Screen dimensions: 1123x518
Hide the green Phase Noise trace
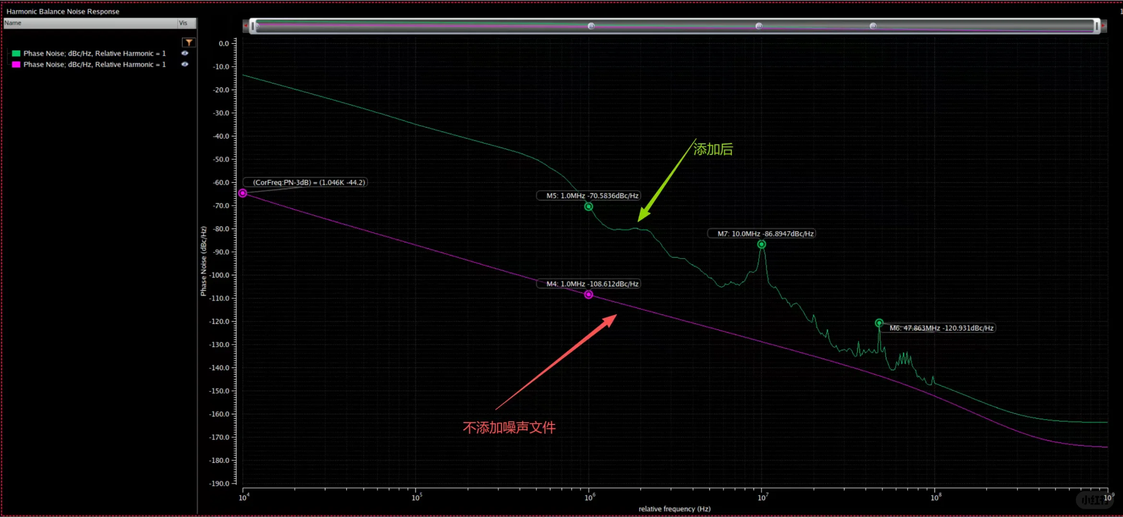(185, 53)
